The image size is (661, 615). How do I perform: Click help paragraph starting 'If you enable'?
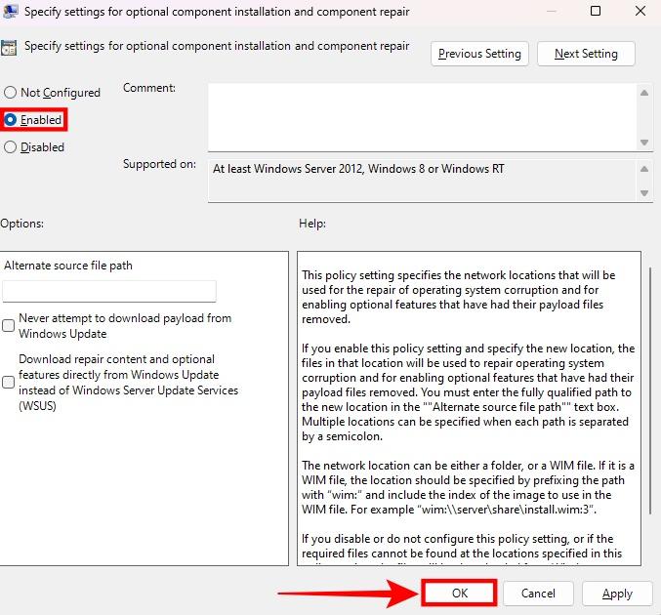(x=468, y=392)
